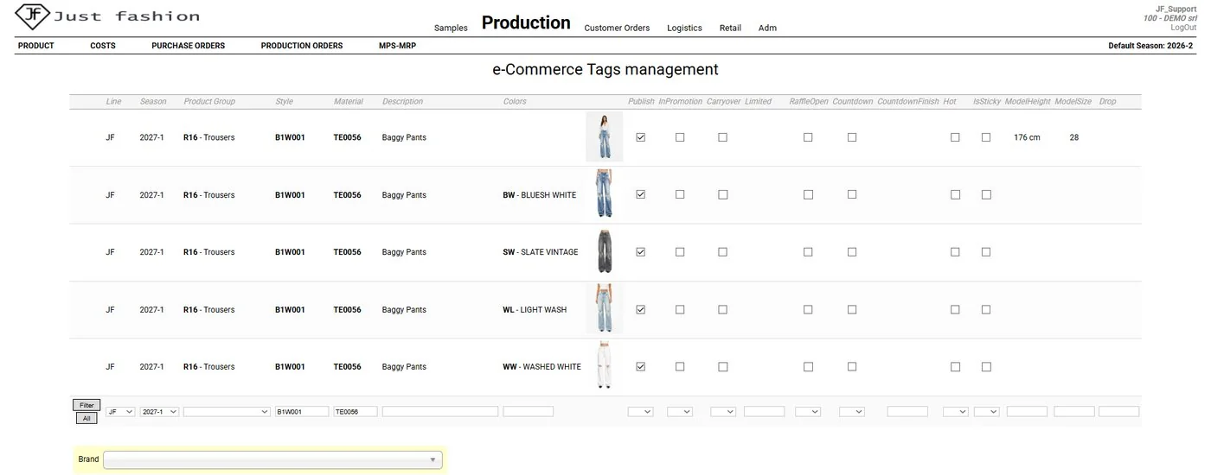Click the ModelHeight filter input field
The image size is (1211, 475).
pos(1027,412)
